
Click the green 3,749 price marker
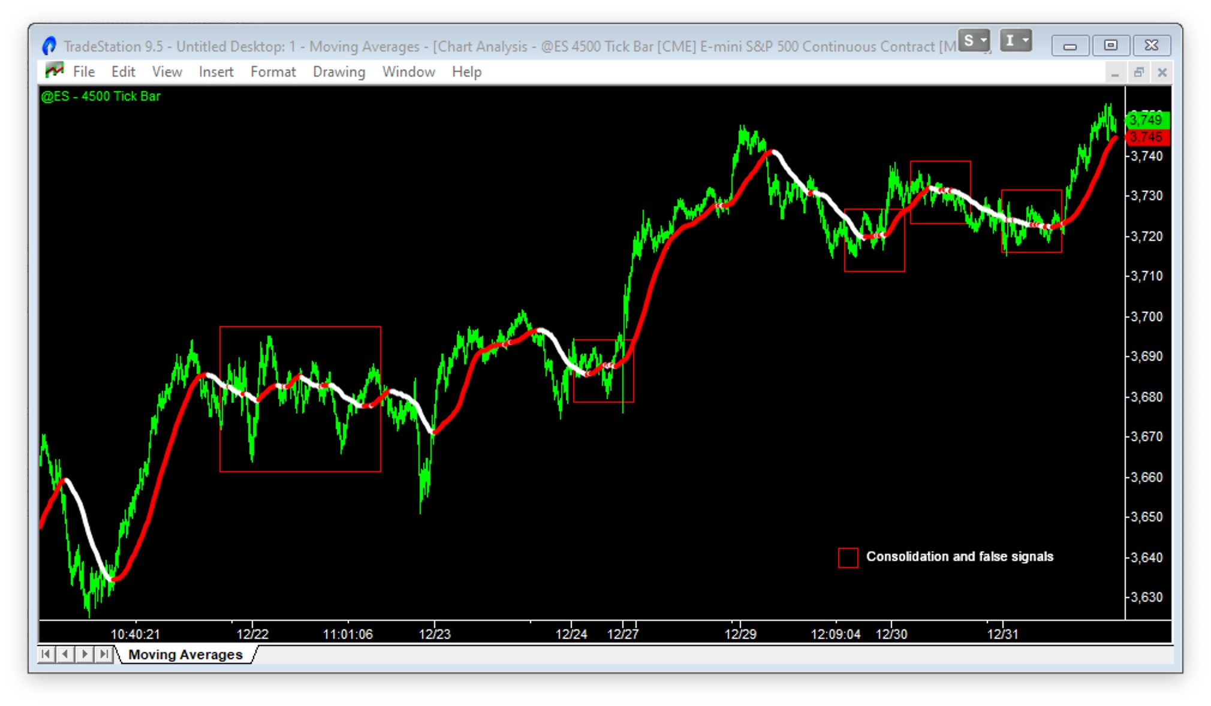point(1147,120)
